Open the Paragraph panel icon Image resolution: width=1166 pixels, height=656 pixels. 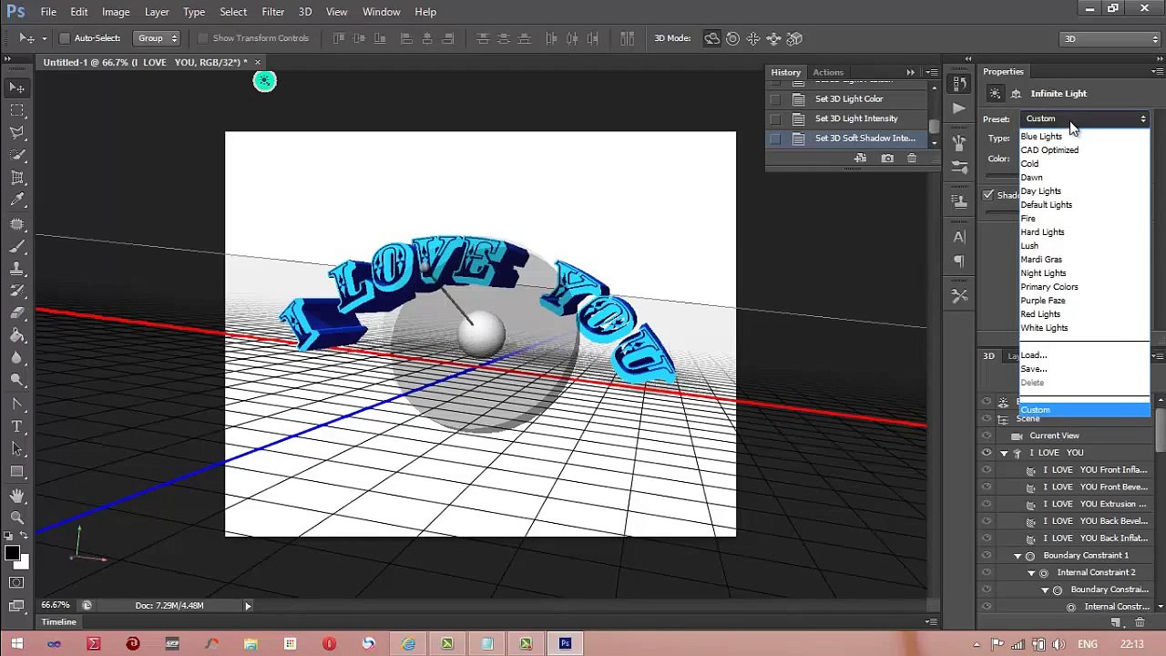tap(959, 261)
